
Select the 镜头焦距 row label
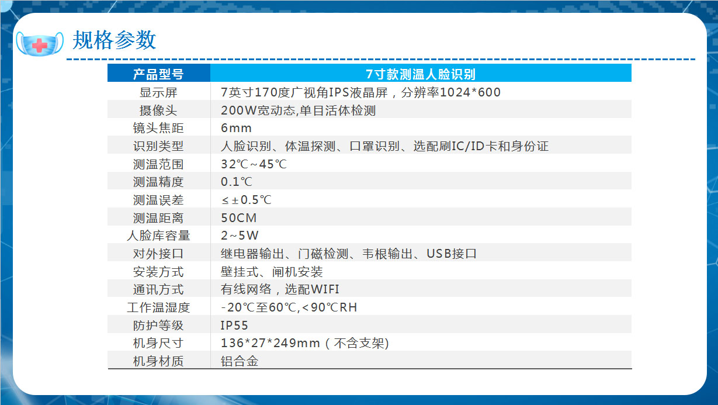158,128
